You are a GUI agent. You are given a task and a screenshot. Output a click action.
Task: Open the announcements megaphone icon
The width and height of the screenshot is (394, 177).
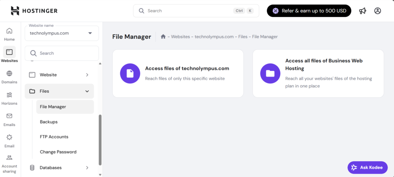click(x=362, y=11)
